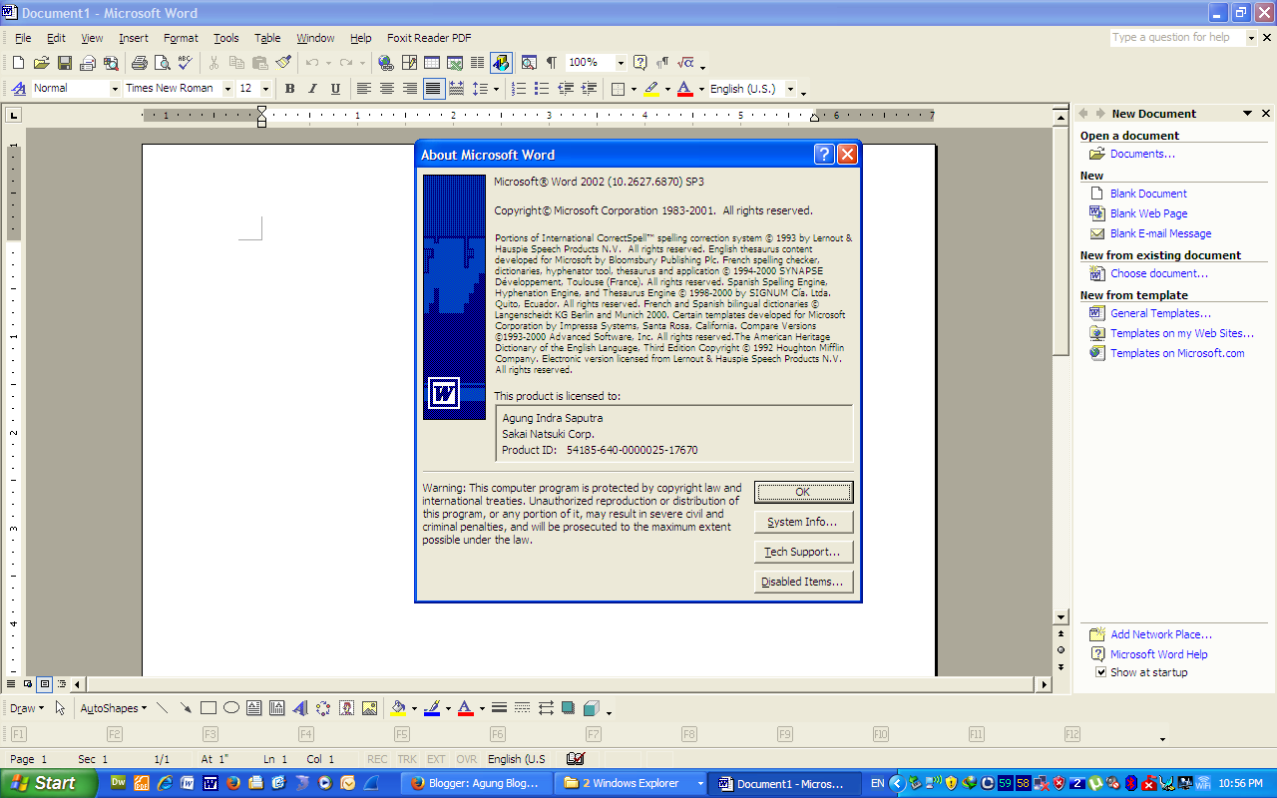The image size is (1277, 798).
Task: Open the AutoShapes menu on Drawing toolbar
Action: click(113, 708)
